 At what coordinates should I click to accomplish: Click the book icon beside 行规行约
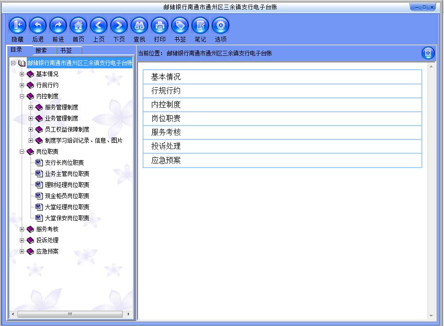pos(30,85)
